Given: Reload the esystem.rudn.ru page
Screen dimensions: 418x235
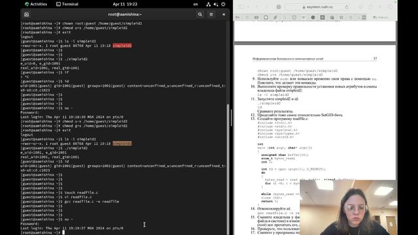Looking at the screenshot, I should click(x=347, y=7).
